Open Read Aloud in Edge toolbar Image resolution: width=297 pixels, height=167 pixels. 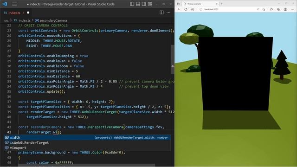(x=258, y=9)
